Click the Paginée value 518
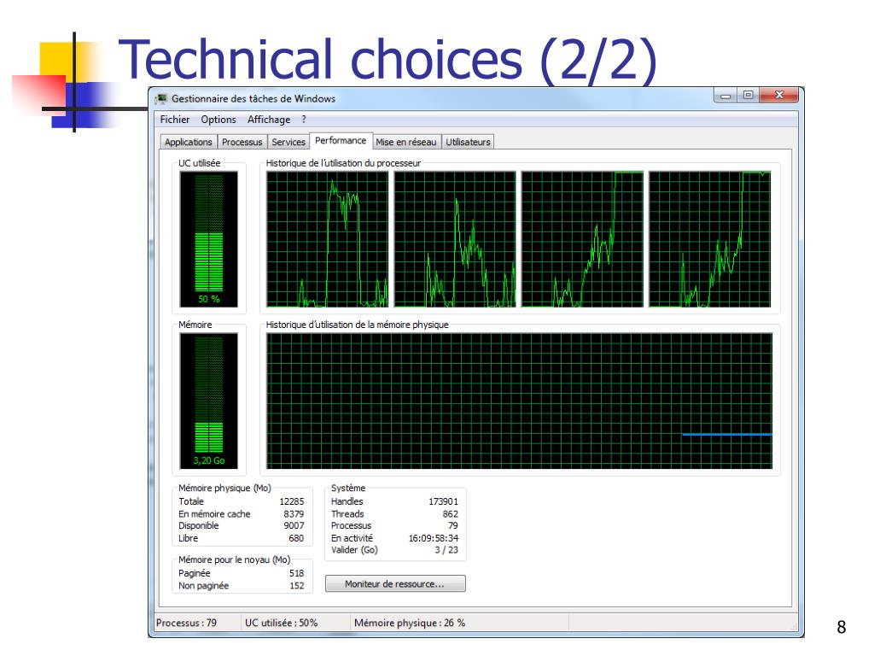Viewport: 874px width, 656px height. coord(296,573)
